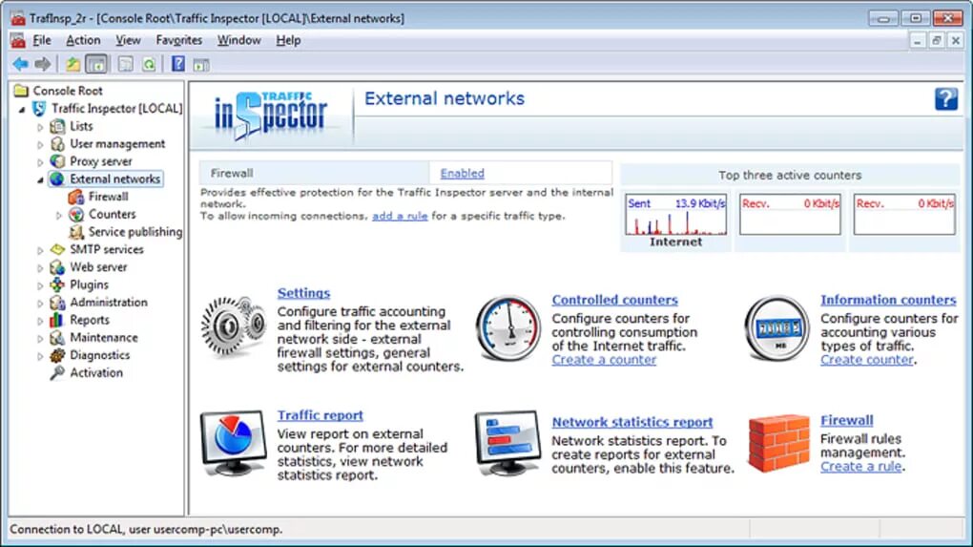Select Console Root in the tree
This screenshot has height=547, width=973.
pos(67,91)
